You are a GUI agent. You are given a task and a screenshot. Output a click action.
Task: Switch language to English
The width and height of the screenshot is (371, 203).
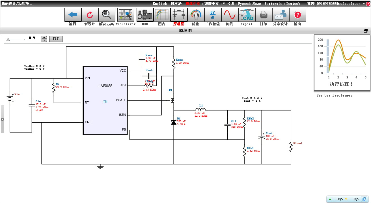[160, 4]
